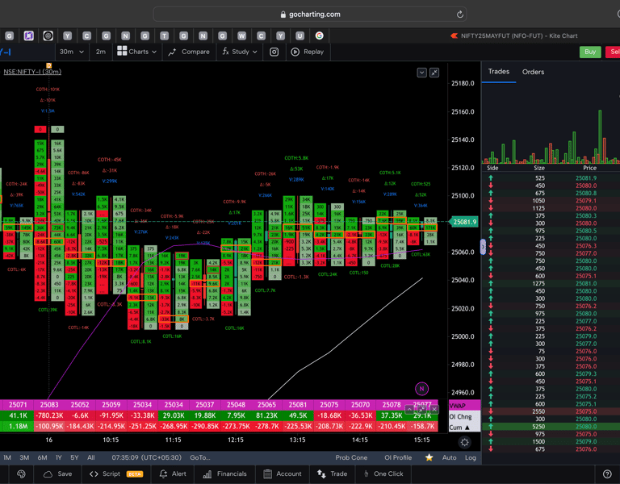Open the 30m interval dropdown
The image size is (620, 484).
71,52
